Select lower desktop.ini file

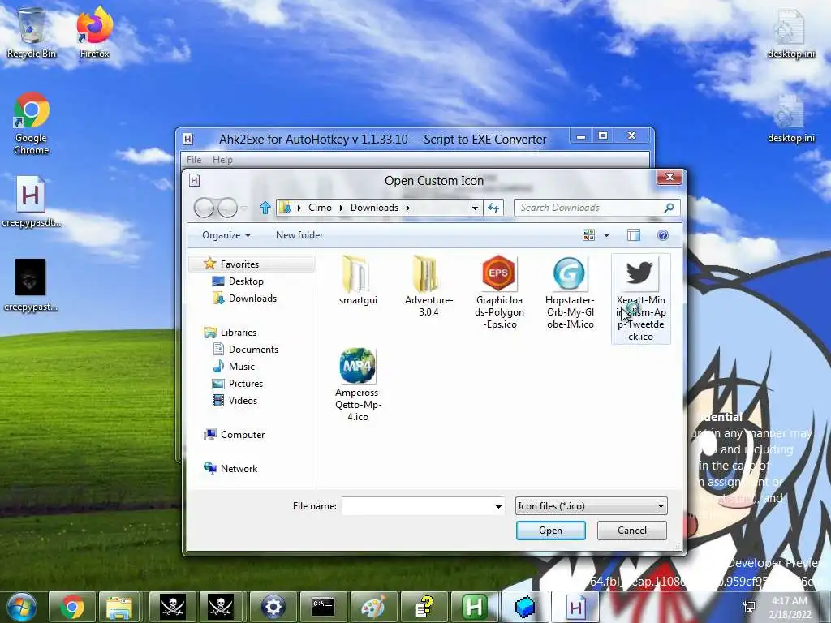coord(790,118)
